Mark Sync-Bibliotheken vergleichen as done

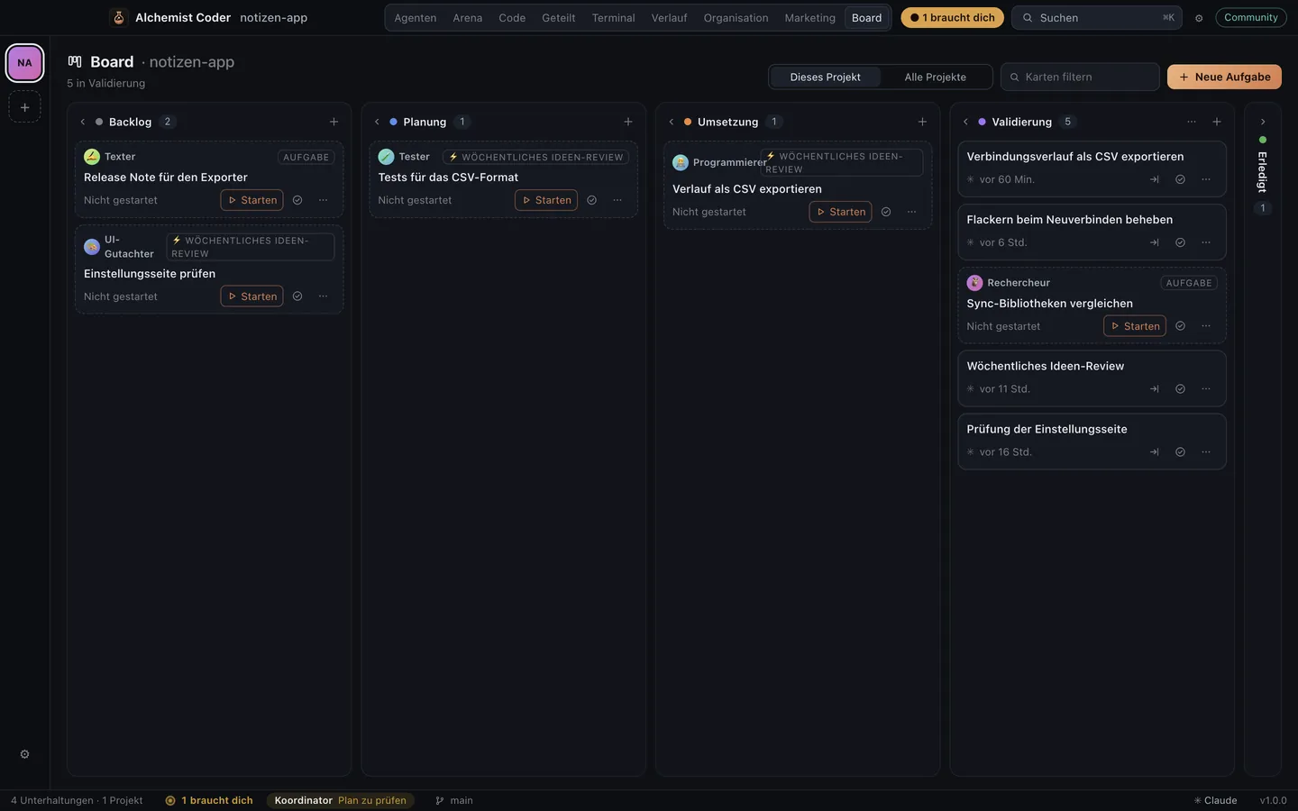(1180, 326)
